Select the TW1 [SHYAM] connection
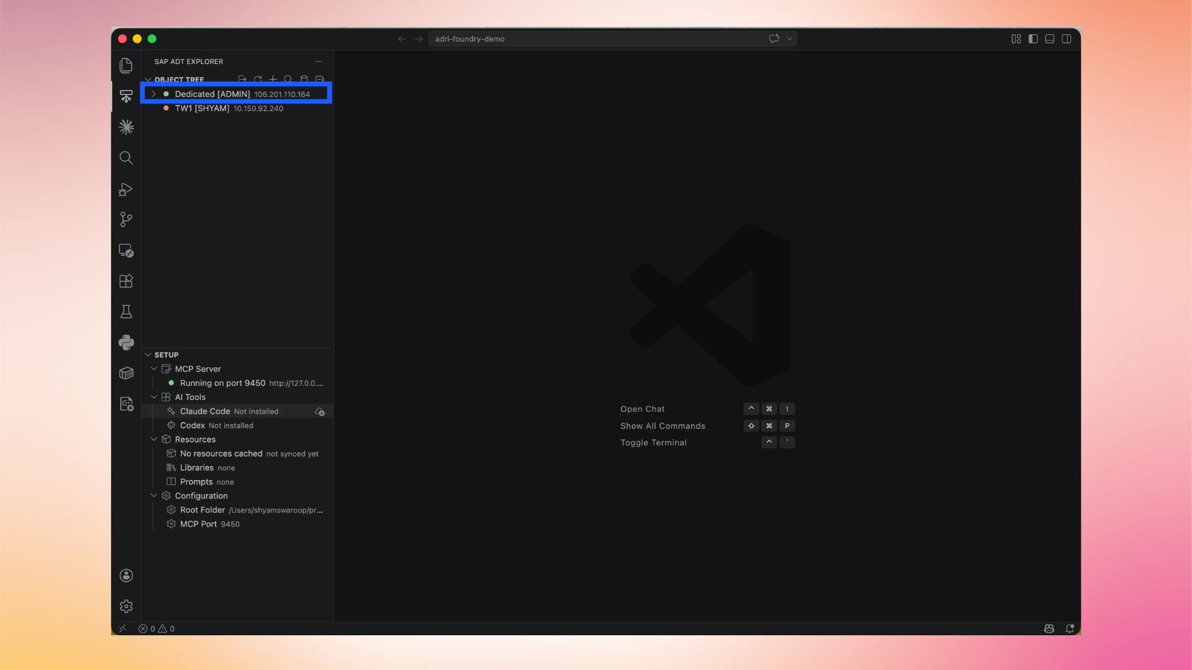The height and width of the screenshot is (670, 1192). pos(202,109)
